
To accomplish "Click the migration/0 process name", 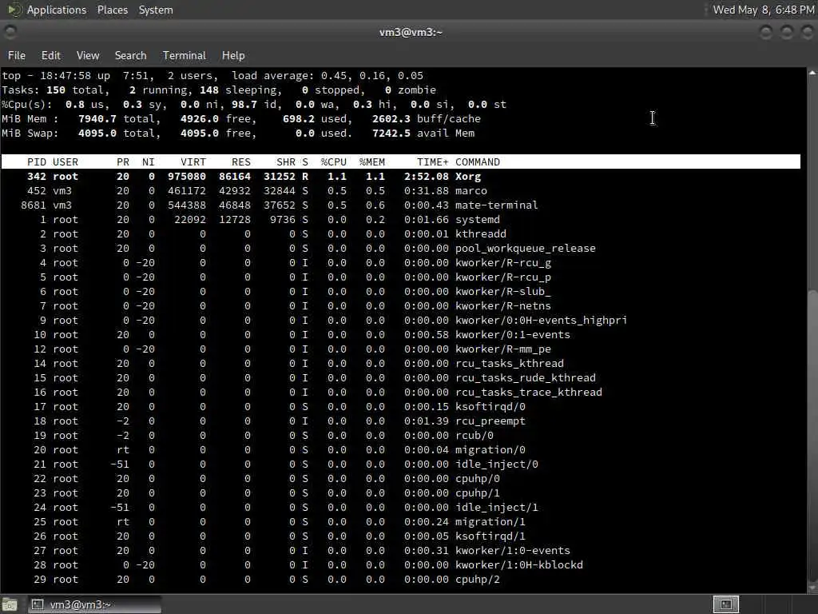I will click(490, 450).
